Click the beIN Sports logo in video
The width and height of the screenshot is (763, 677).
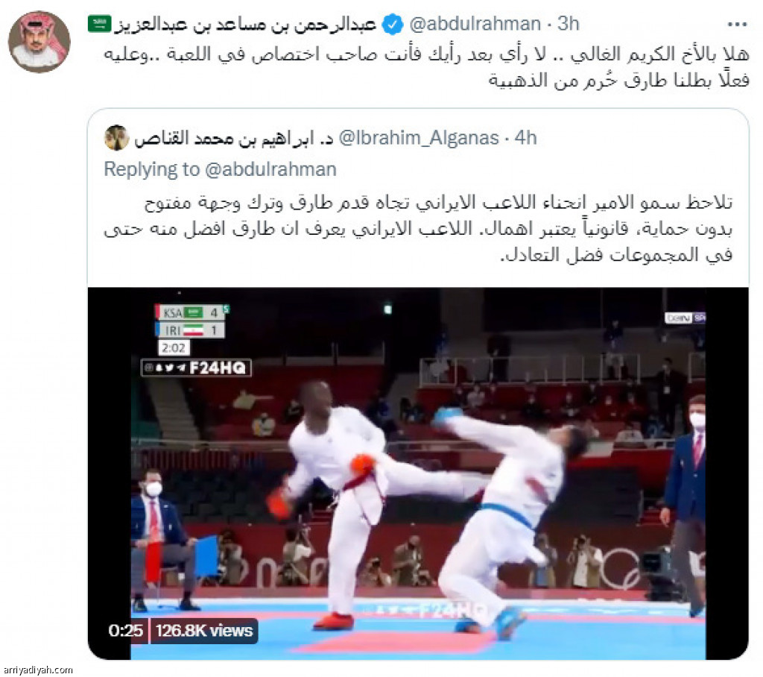686,318
